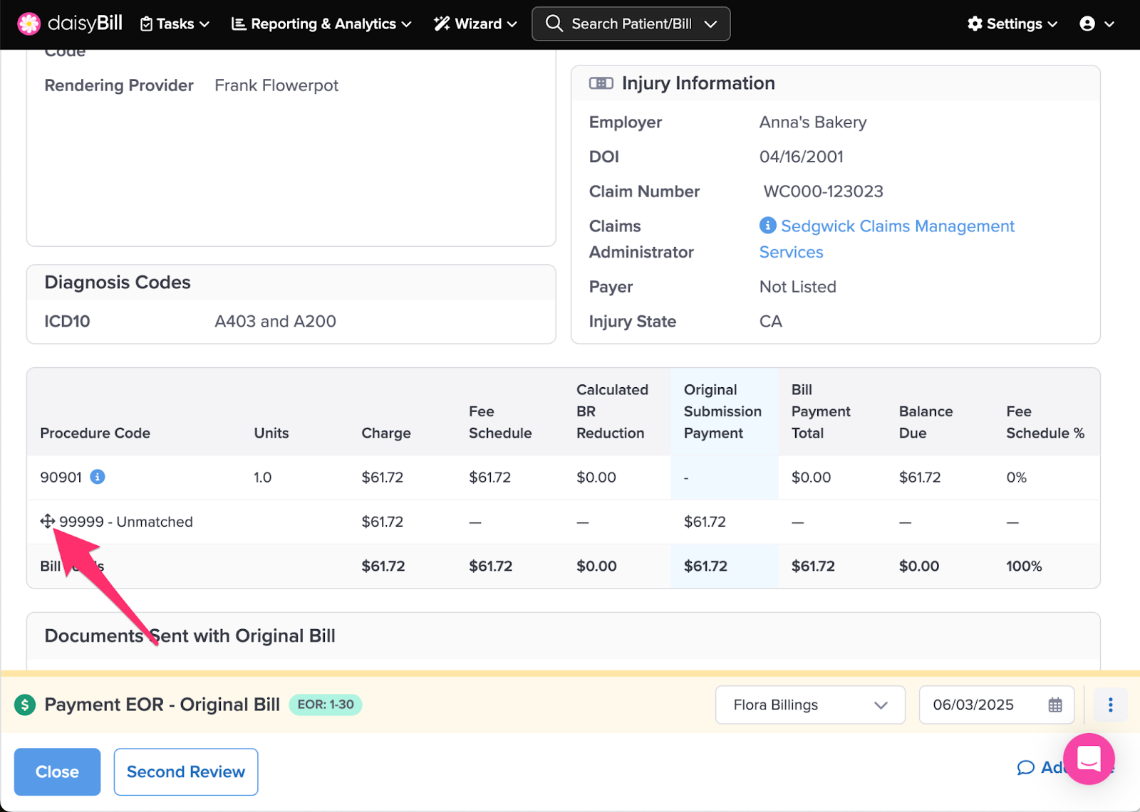Click the Original Submission Payment column header
This screenshot has height=812, width=1140.
point(722,411)
